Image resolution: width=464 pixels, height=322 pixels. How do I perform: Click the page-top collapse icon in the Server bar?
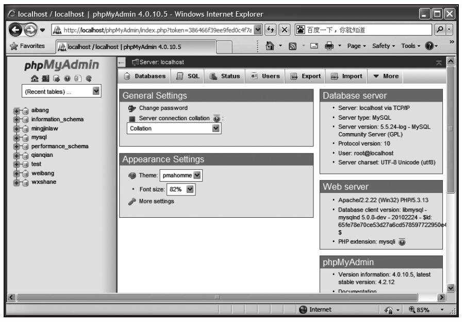439,62
